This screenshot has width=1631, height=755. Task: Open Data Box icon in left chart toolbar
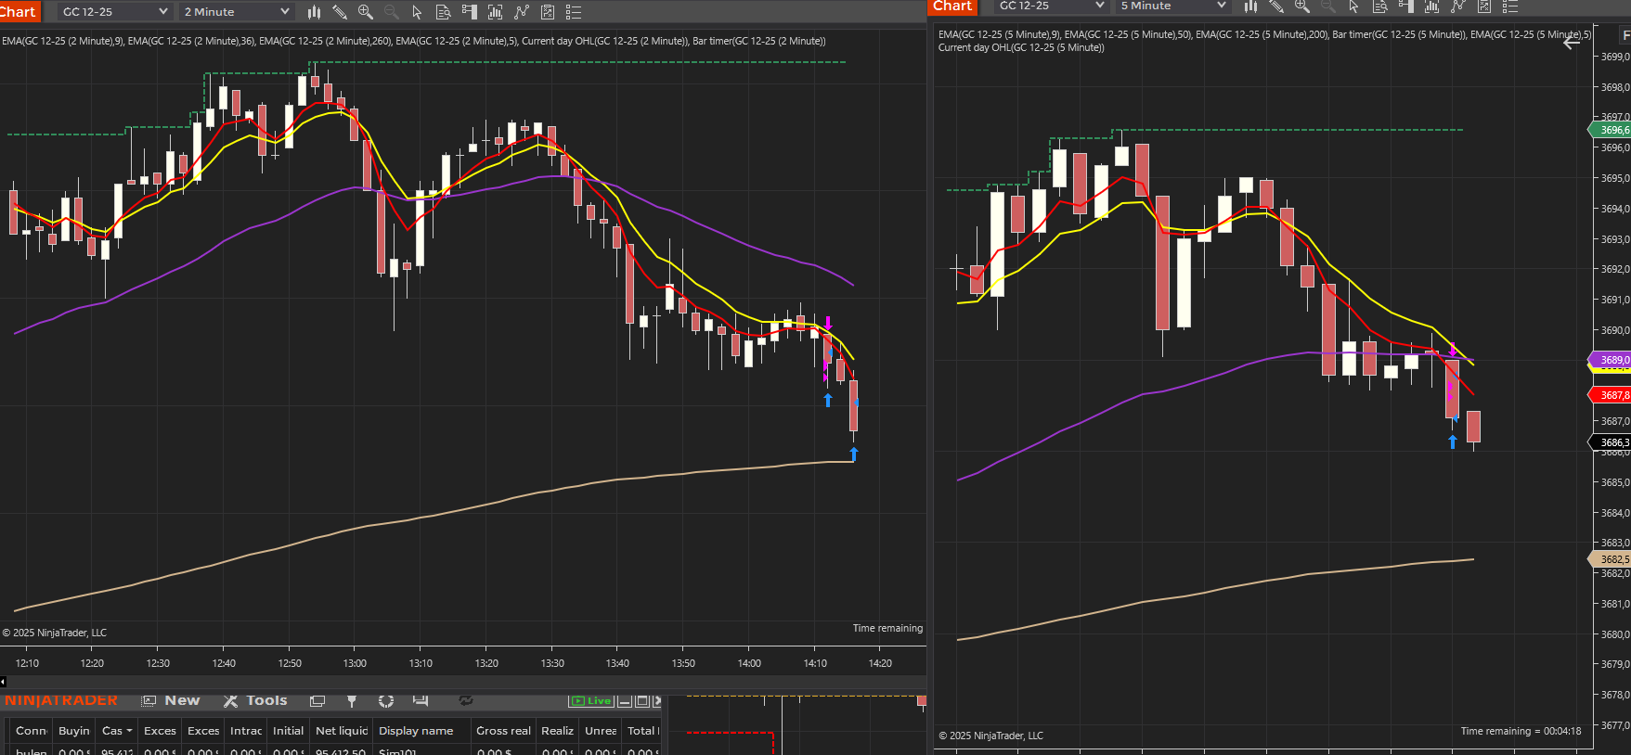tap(444, 12)
